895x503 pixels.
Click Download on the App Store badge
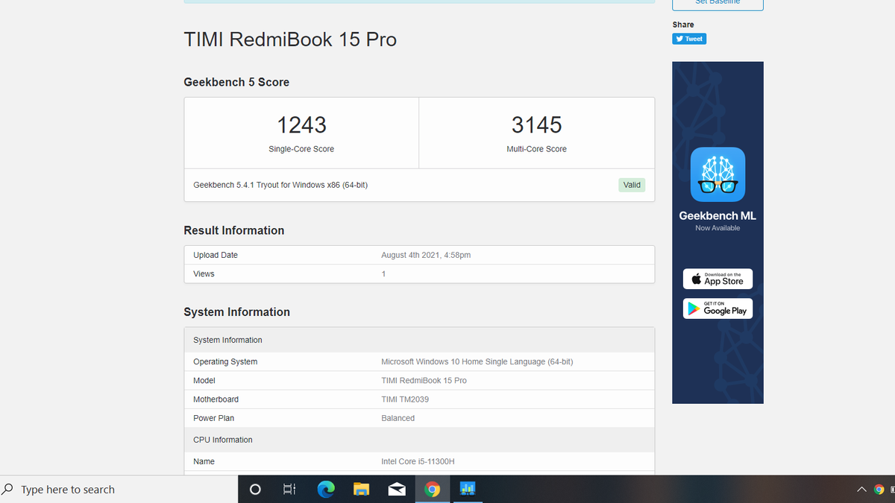coord(717,279)
